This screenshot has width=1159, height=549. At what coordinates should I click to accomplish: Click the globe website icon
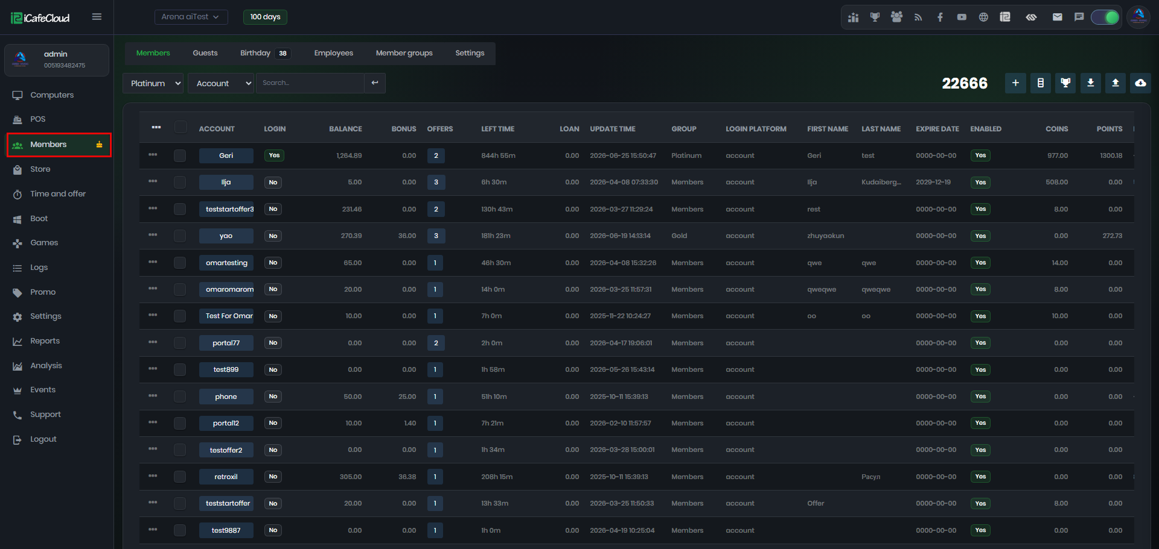pos(983,17)
